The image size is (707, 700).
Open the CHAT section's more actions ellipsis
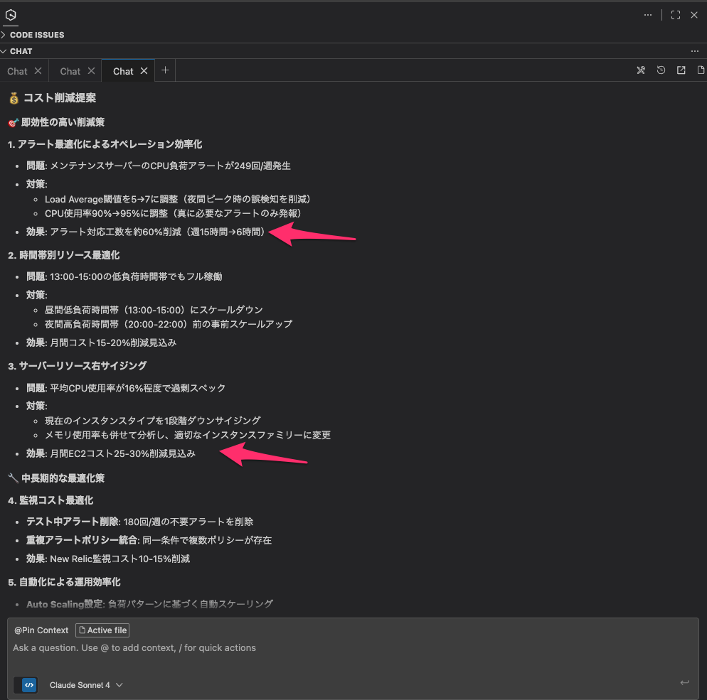point(695,51)
